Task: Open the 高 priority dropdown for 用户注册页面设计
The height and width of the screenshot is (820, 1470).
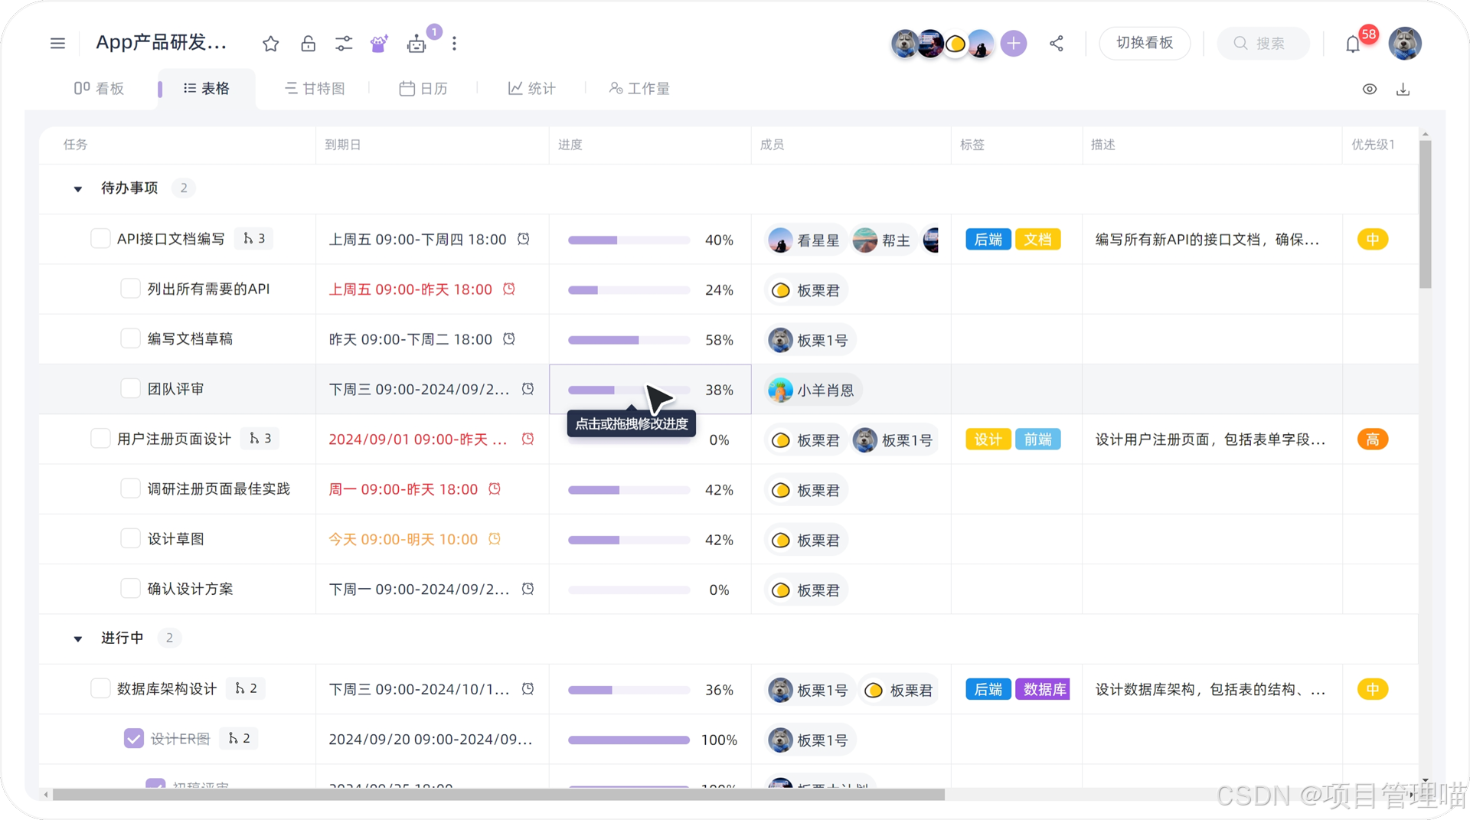Action: point(1373,439)
